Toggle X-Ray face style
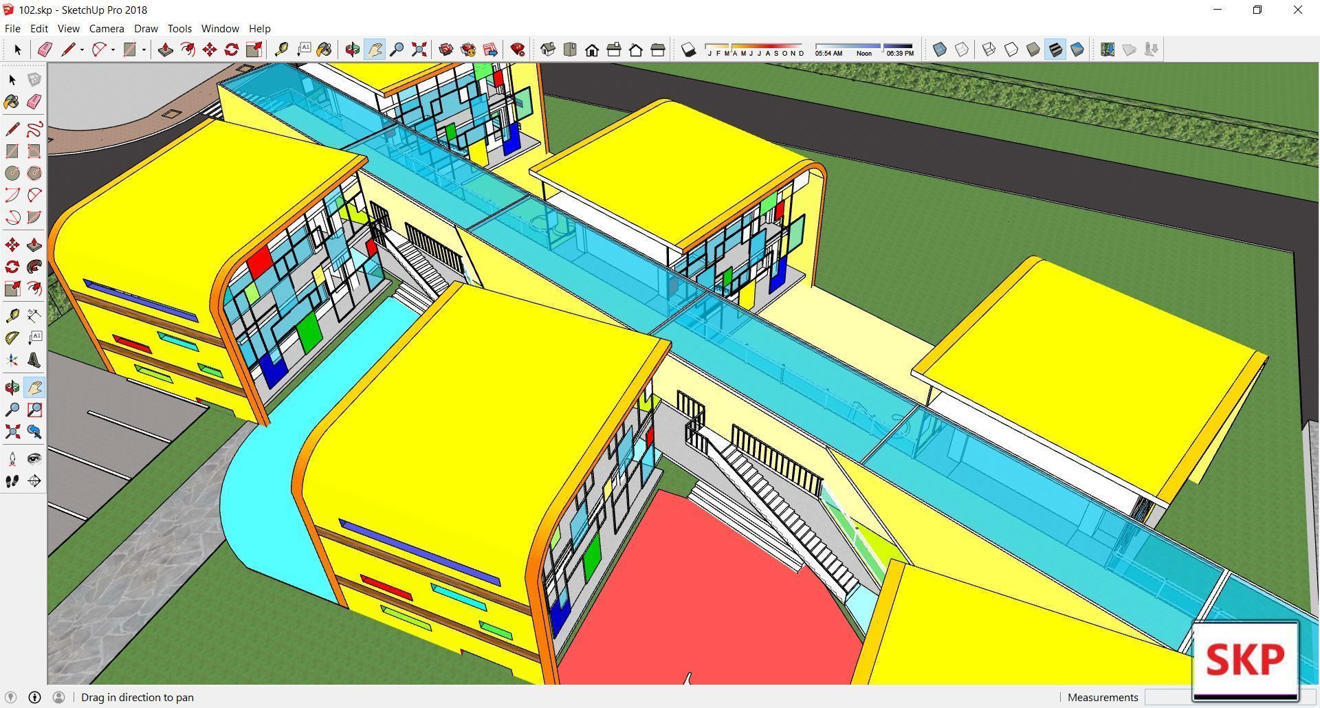 pos(940,49)
